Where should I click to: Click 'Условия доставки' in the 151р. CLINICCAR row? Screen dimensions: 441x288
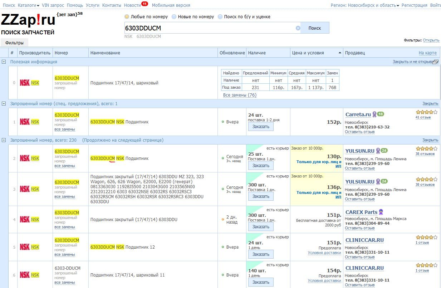(x=324, y=253)
